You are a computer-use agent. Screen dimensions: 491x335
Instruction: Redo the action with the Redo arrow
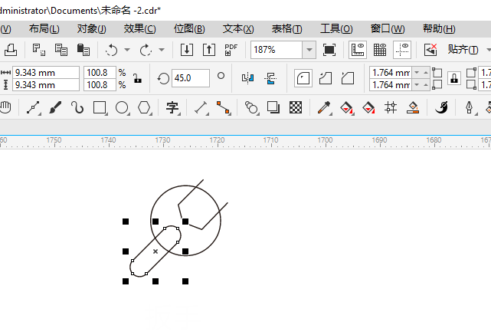(146, 50)
